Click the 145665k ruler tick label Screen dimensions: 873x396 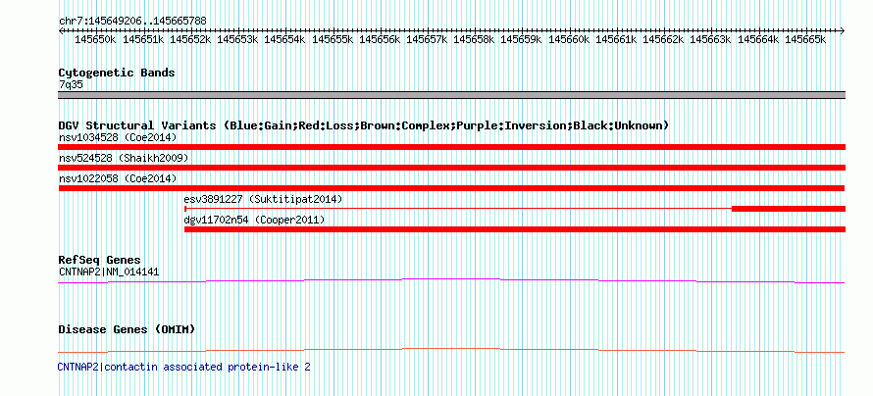(x=805, y=40)
